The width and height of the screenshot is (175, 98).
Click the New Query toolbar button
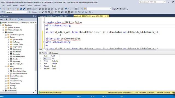tap(32, 9)
